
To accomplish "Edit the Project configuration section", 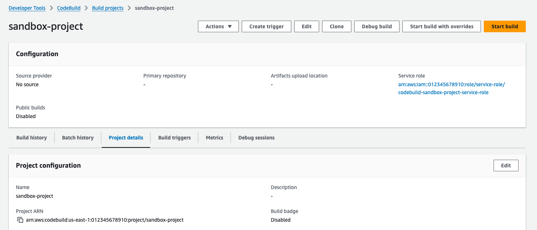I will [506, 166].
